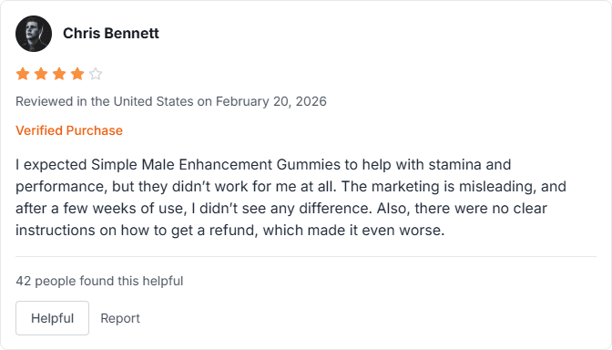Report this review
This screenshot has width=612, height=350.
(x=120, y=318)
